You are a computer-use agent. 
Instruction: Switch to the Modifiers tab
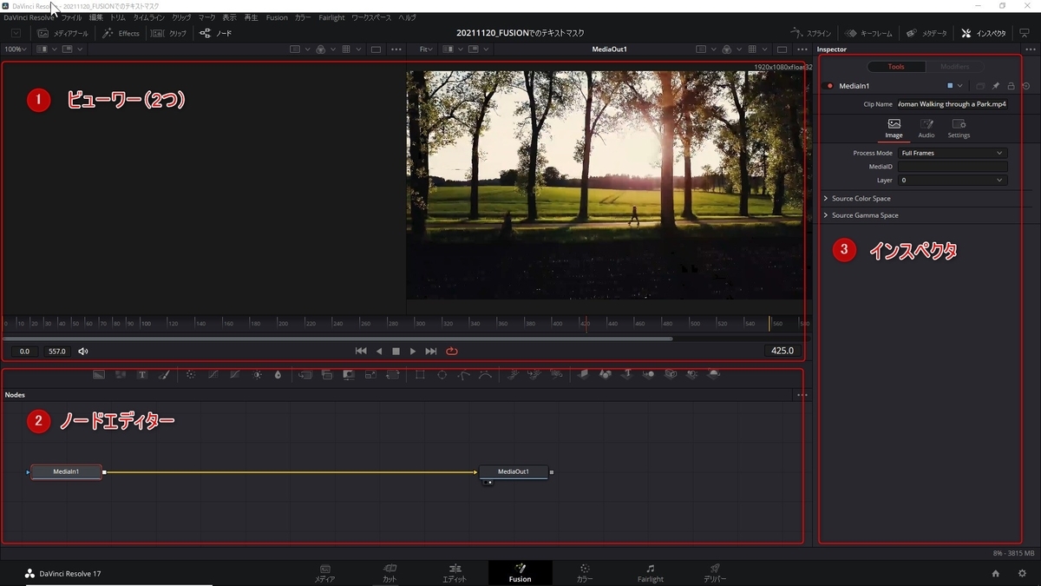point(954,67)
